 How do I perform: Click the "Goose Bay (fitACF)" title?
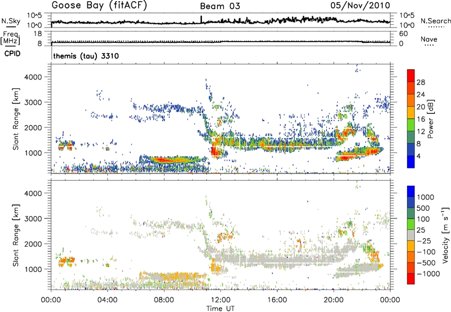(99, 6)
